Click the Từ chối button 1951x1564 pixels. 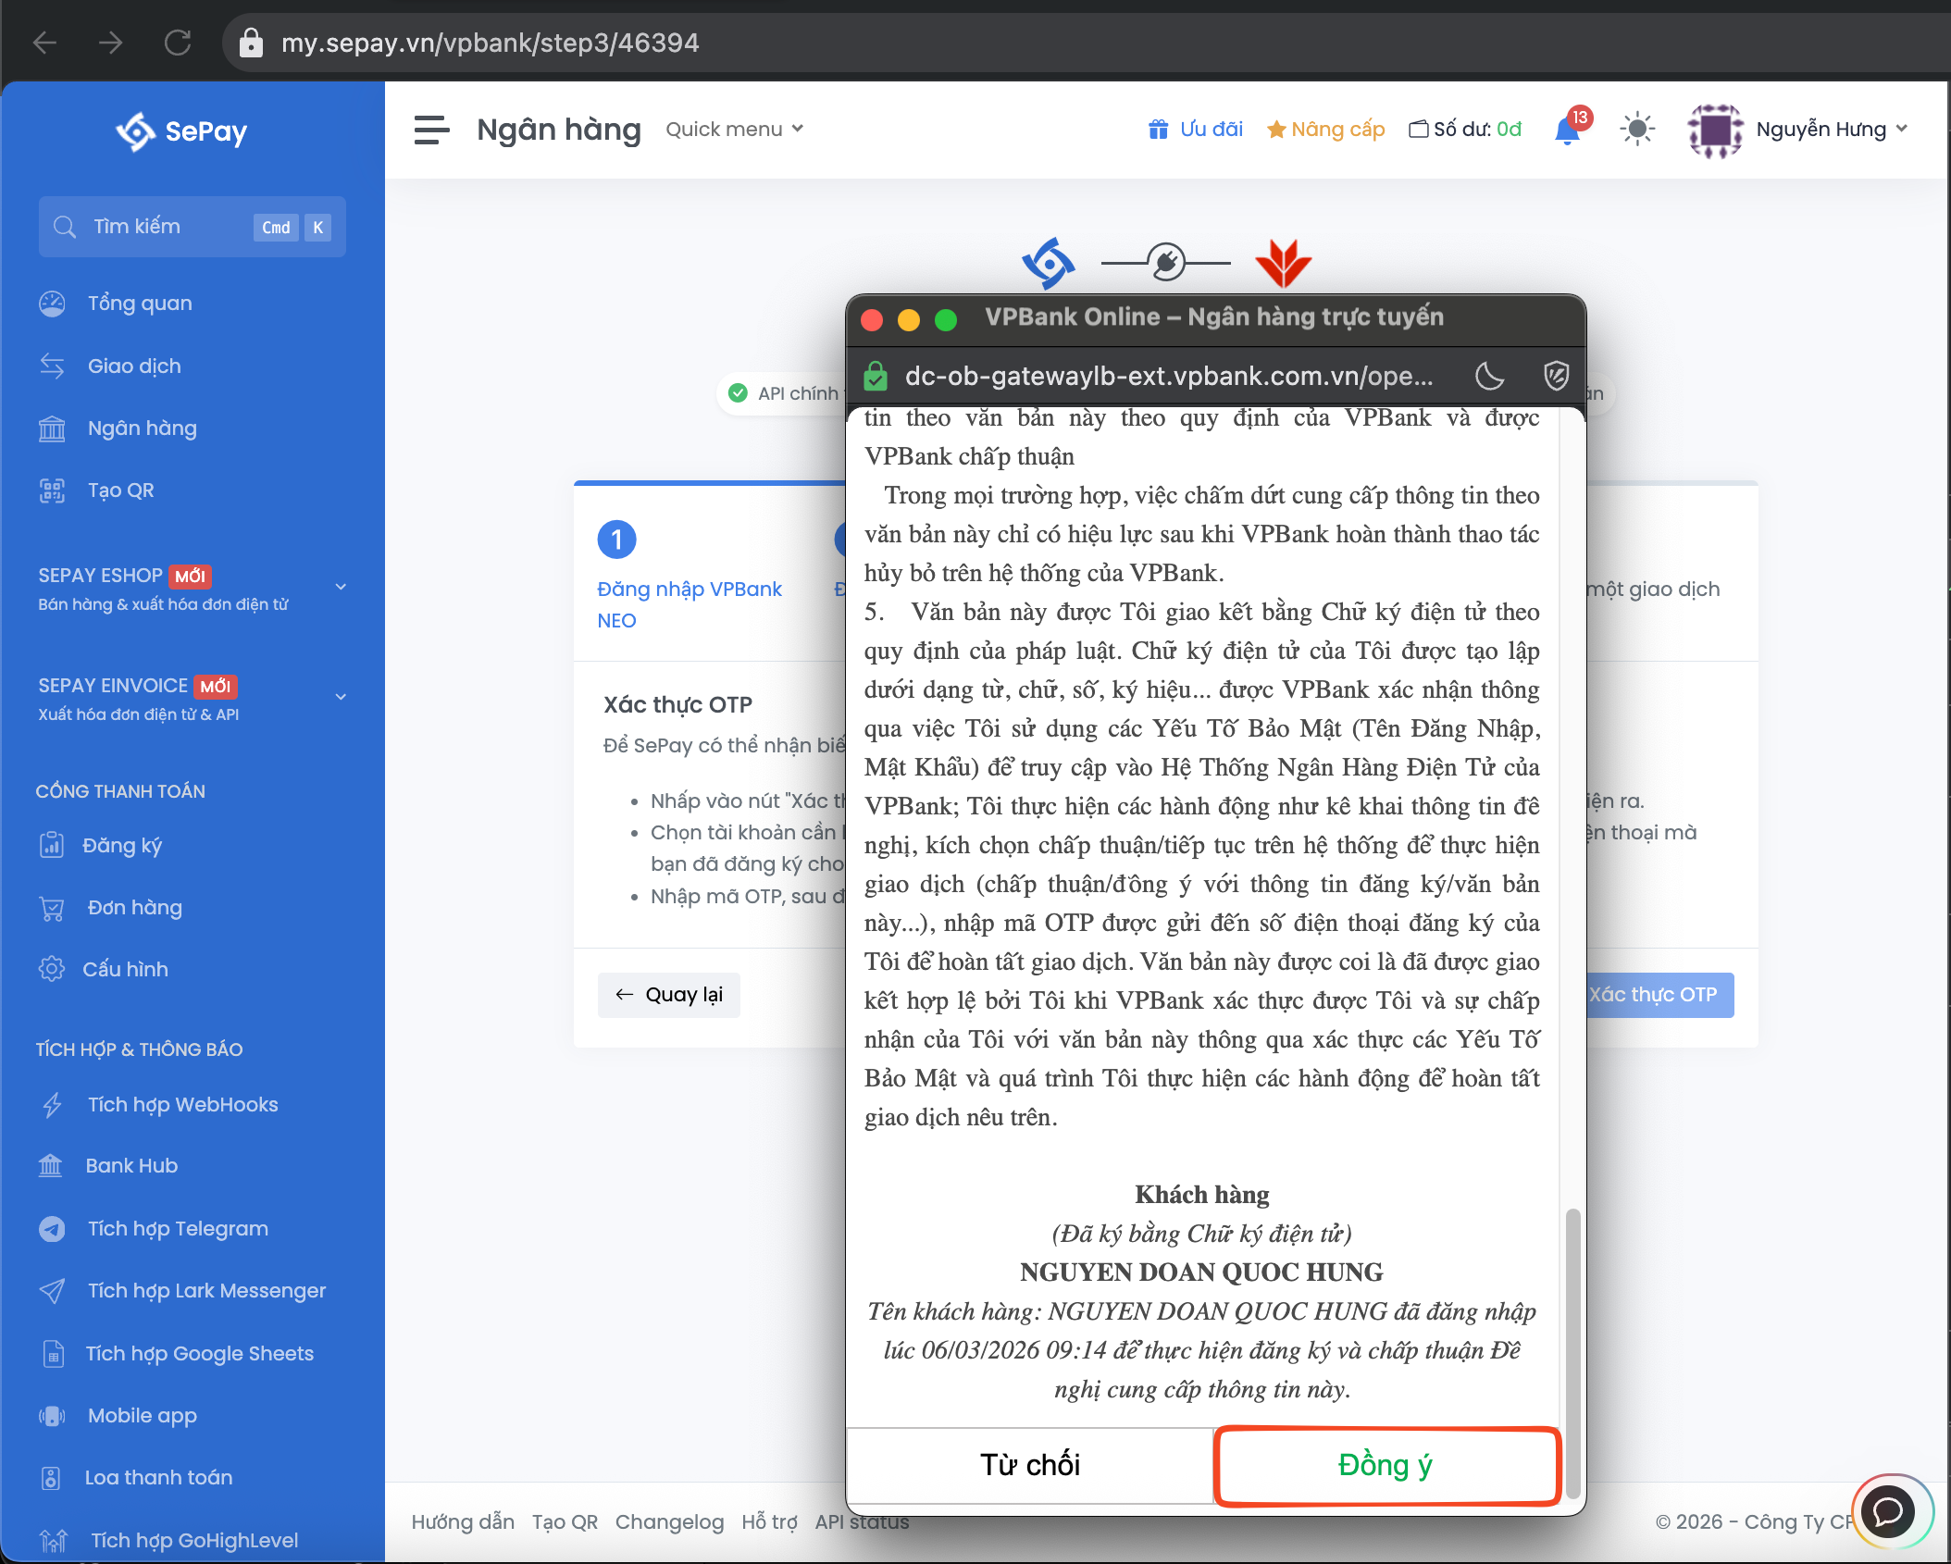click(1030, 1466)
